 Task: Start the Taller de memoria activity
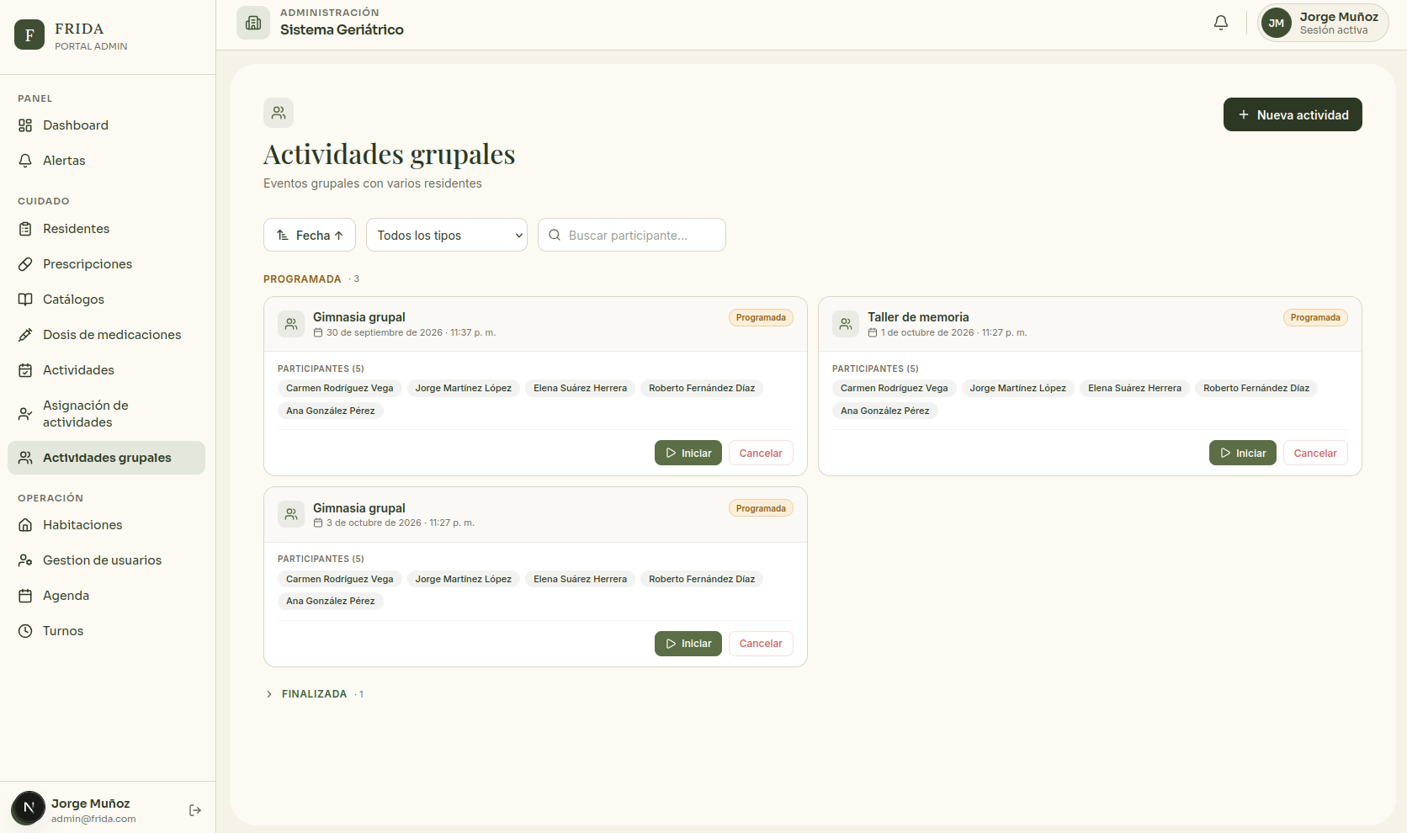(1243, 453)
